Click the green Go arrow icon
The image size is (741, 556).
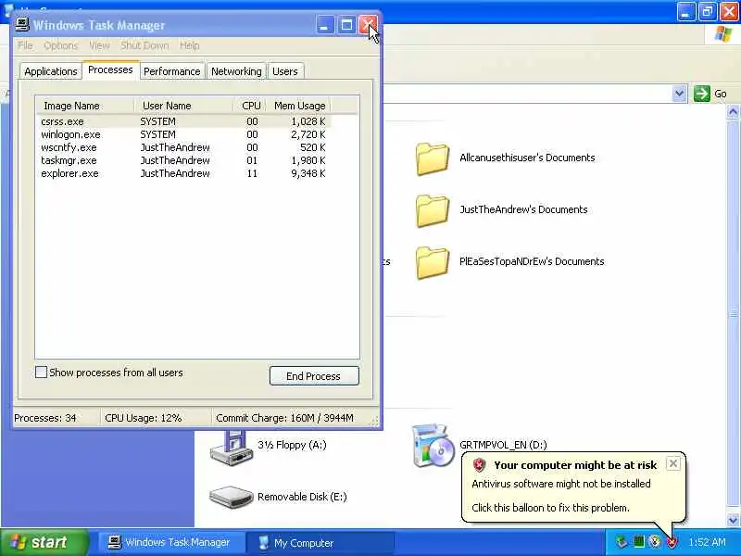pos(702,94)
